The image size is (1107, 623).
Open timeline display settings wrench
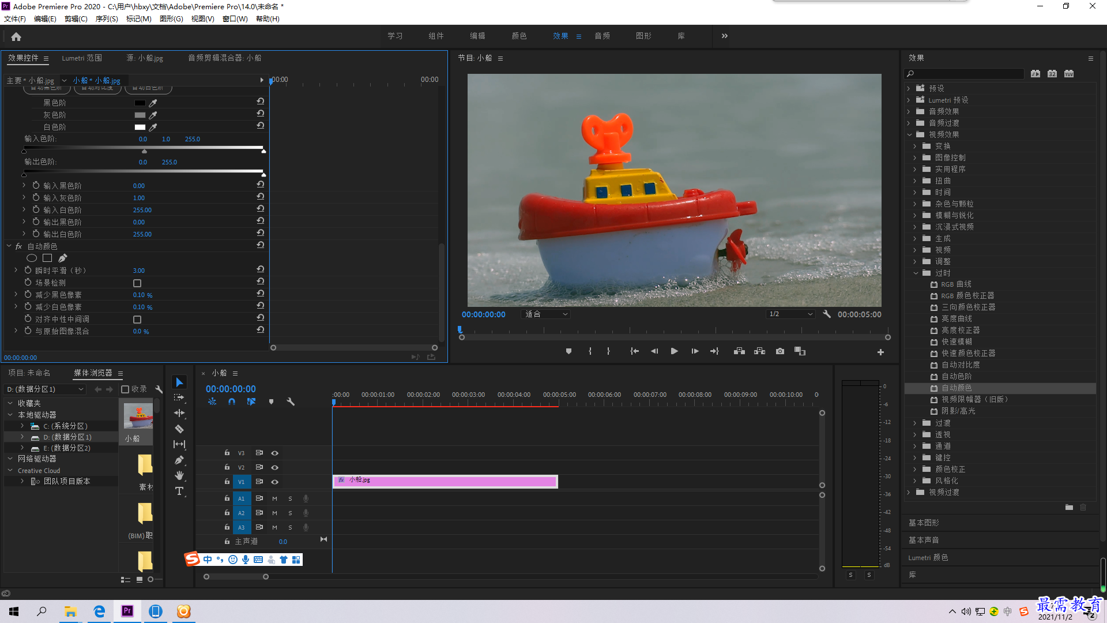tap(291, 401)
